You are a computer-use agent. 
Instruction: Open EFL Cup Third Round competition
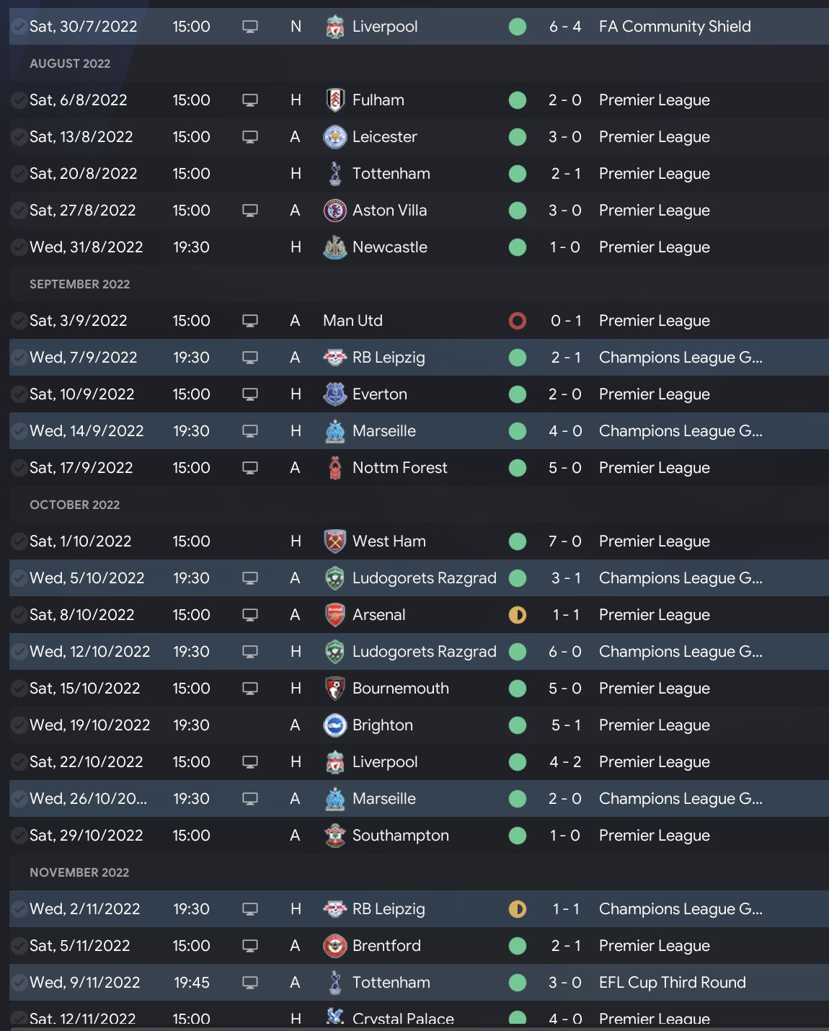[x=672, y=983]
